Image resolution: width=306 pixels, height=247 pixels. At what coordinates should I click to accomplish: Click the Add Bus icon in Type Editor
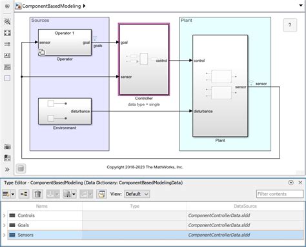(x=6, y=194)
